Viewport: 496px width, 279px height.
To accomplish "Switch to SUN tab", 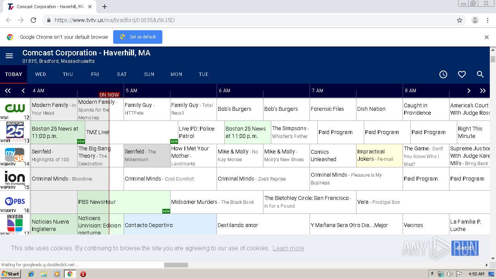I will pyautogui.click(x=149, y=74).
